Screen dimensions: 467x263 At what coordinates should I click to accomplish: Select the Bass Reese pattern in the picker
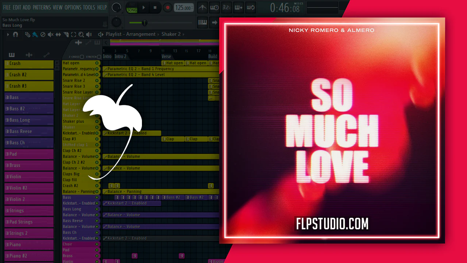point(29,131)
